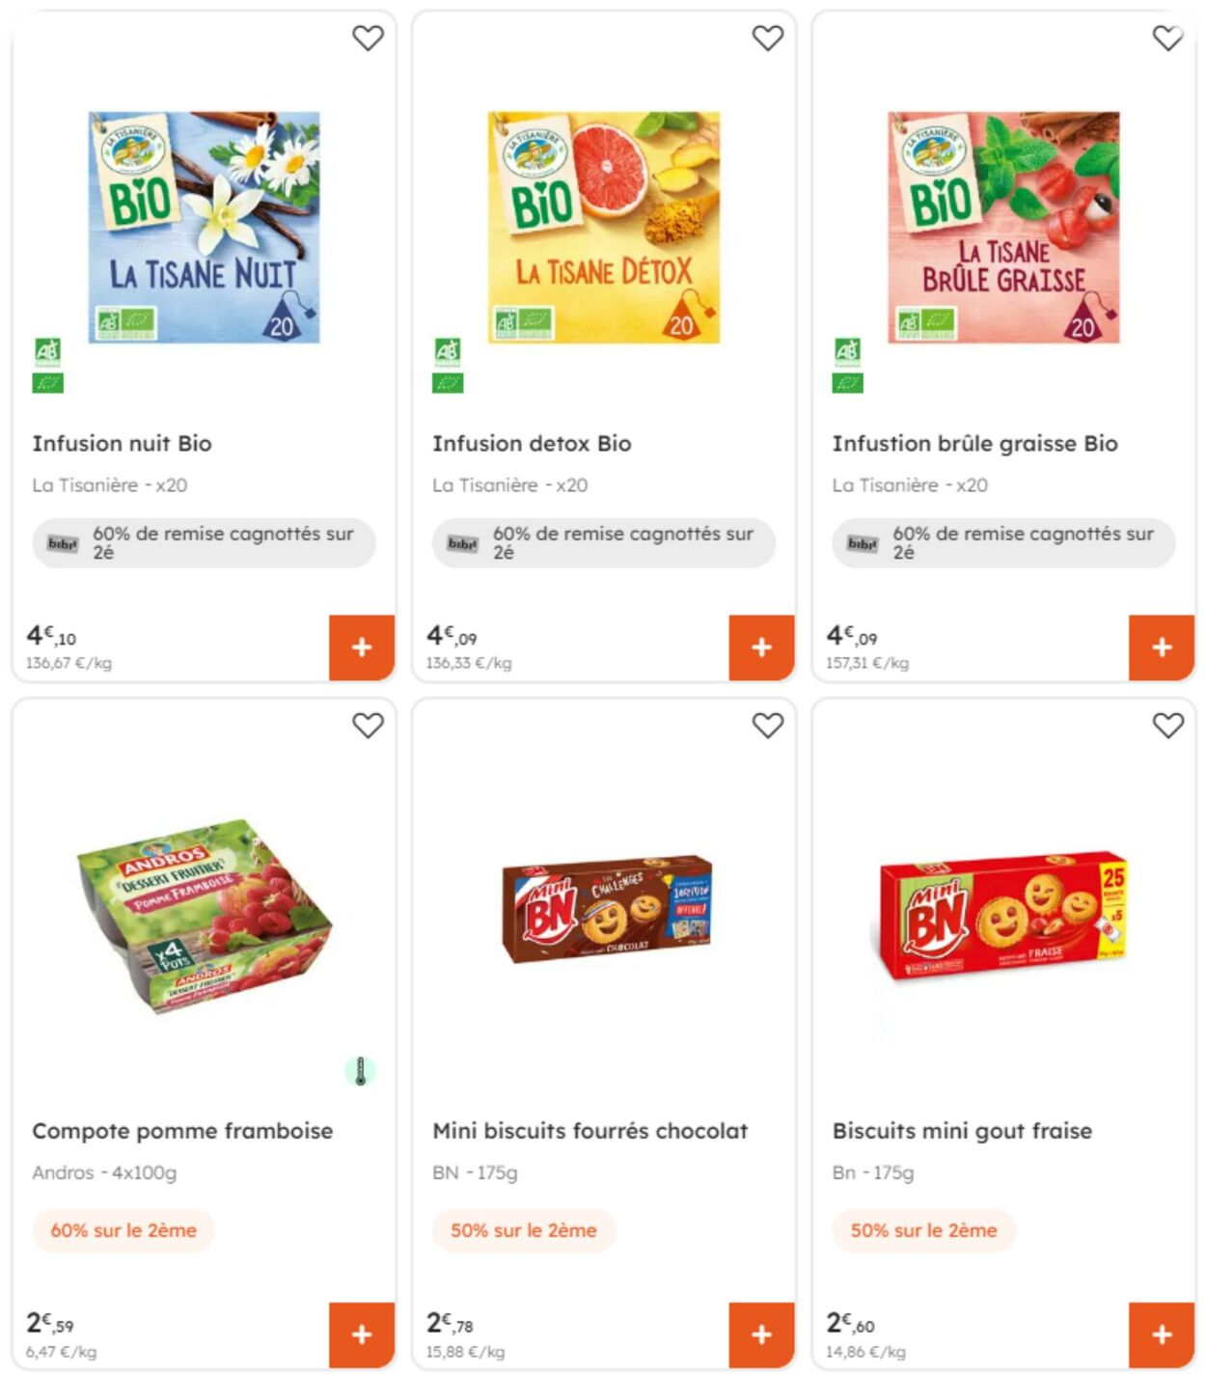Toggle favorite heart on Infusion detox Bio
This screenshot has height=1377, width=1206.
click(768, 39)
